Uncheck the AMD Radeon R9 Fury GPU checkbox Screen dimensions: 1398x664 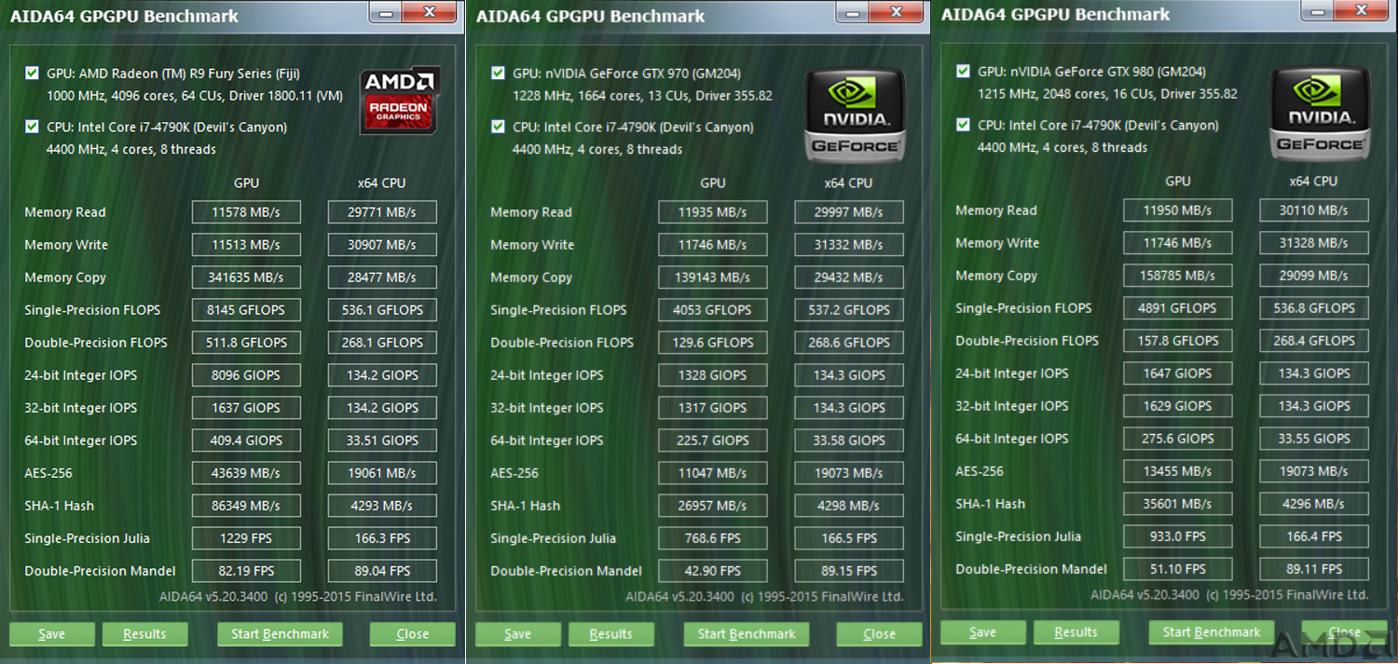pos(33,74)
